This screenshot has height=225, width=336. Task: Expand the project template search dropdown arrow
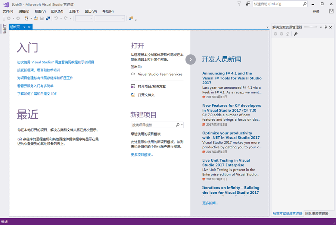[182, 125]
